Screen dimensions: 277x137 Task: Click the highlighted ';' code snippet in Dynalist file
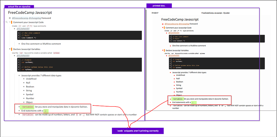tap(46, 111)
